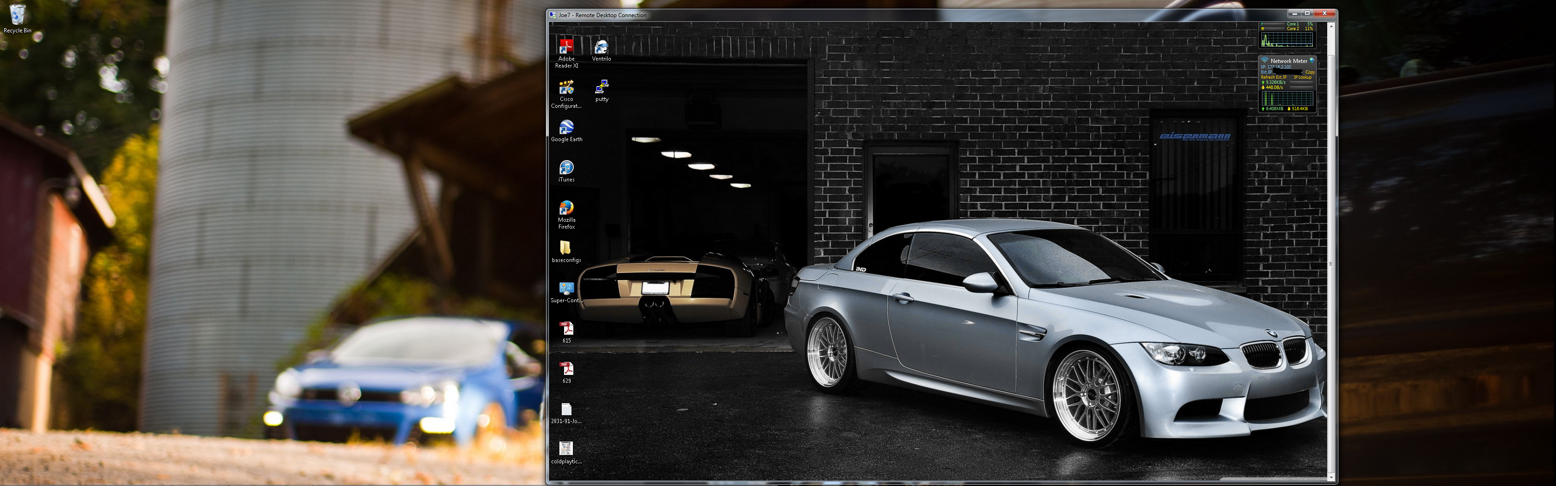Screen dimensions: 1556x486
Task: Click the vertical scrollbar thumb in Remote Desktop
Action: [1332, 264]
